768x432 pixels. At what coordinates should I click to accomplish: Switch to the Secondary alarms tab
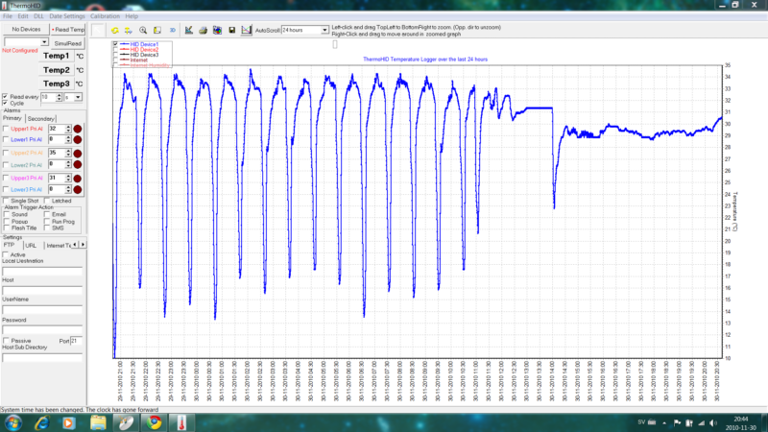point(40,118)
